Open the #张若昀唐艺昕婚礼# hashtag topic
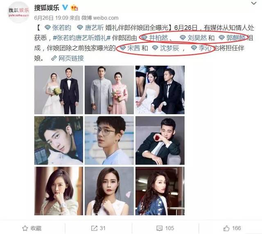This screenshot has height=234, width=262. click(82, 38)
